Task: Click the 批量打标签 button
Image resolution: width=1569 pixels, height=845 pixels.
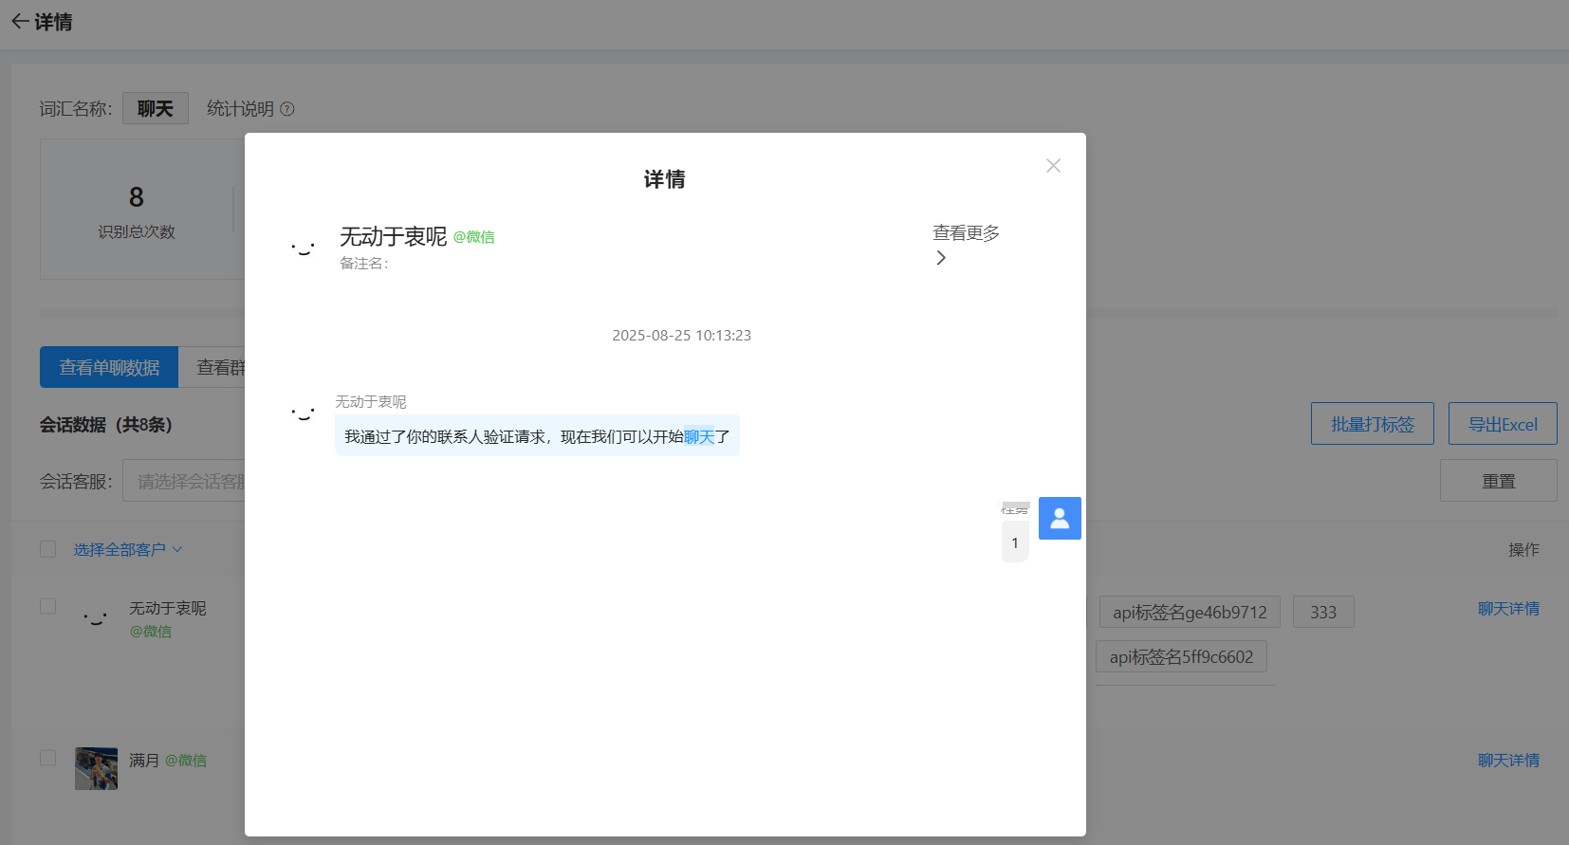Action: click(1372, 424)
